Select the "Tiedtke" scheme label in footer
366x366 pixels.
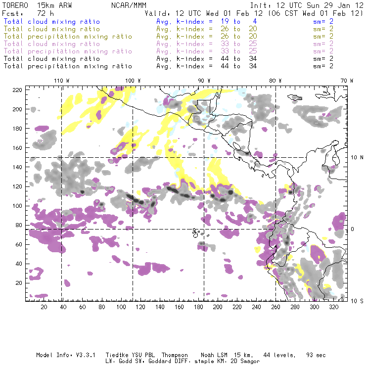pos(117,355)
